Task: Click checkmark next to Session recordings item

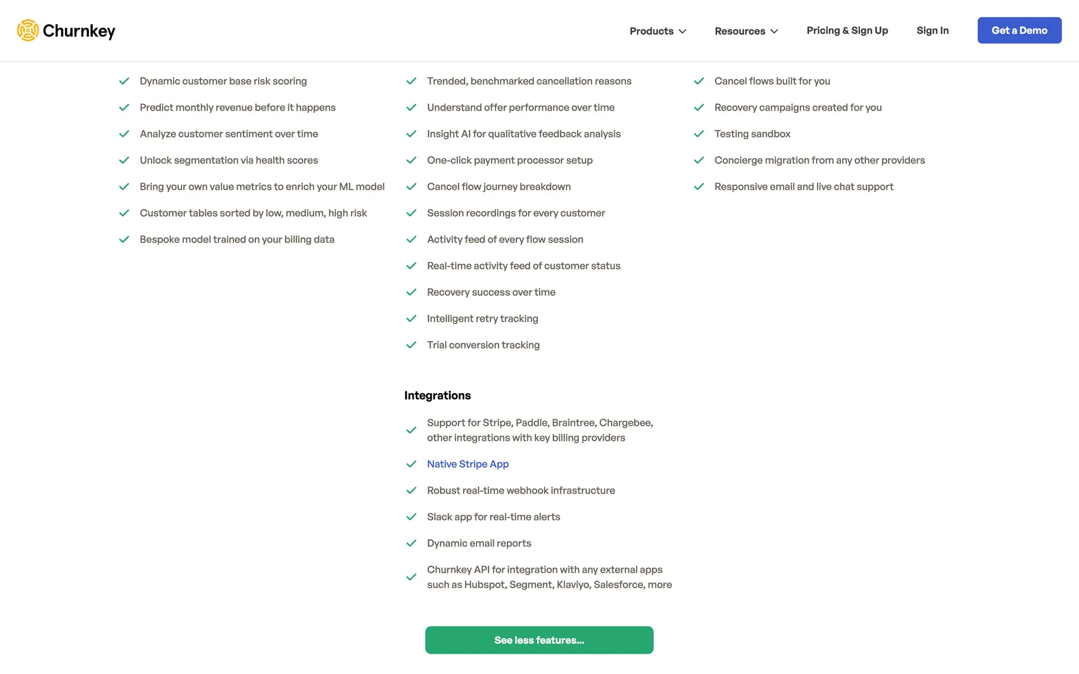Action: [x=411, y=213]
